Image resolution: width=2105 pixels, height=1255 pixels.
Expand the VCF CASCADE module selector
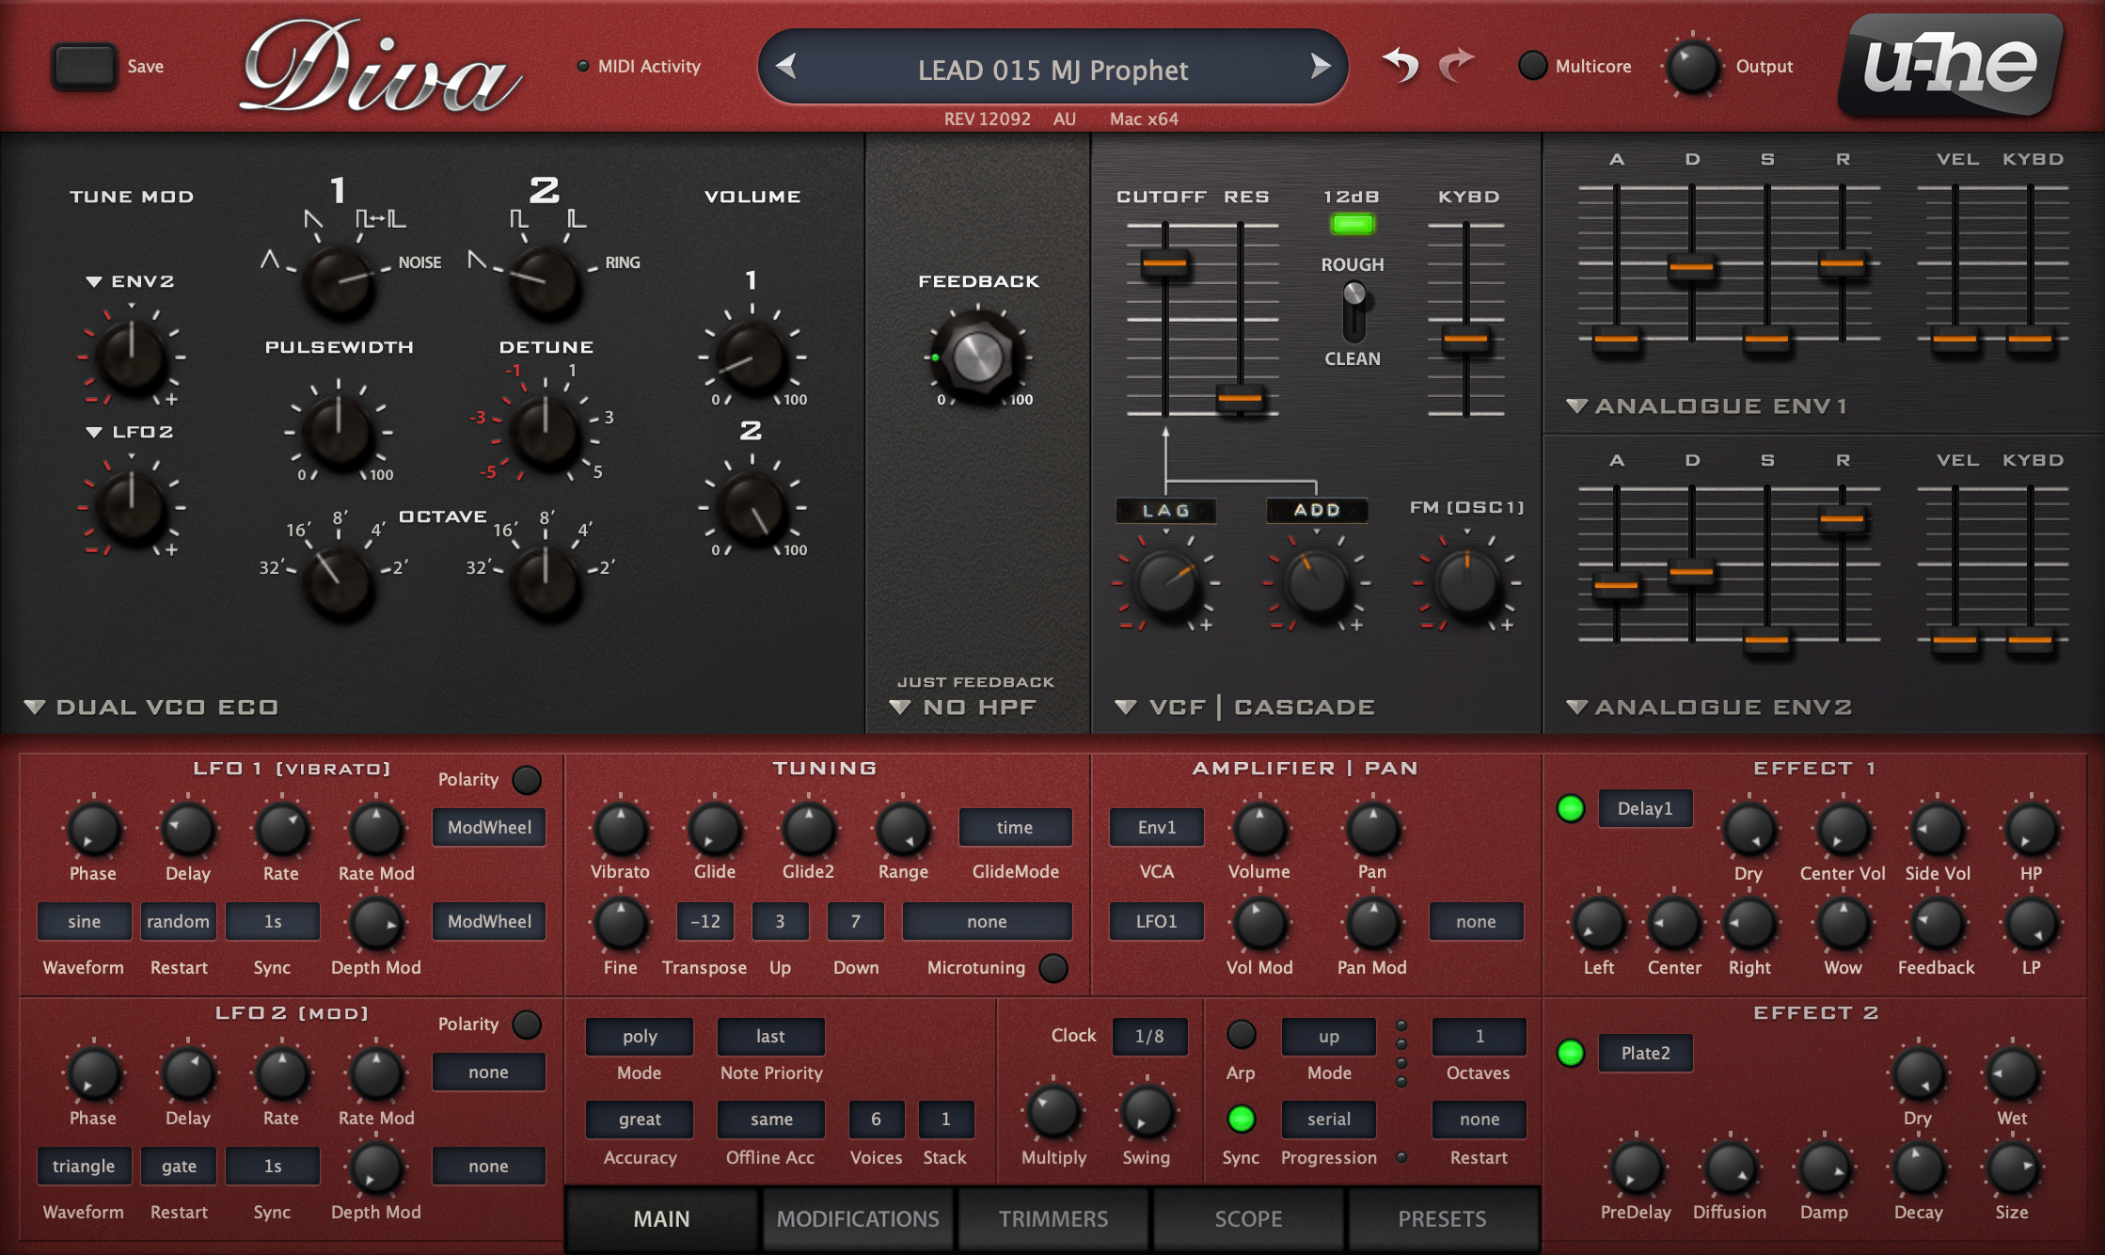pos(1245,707)
